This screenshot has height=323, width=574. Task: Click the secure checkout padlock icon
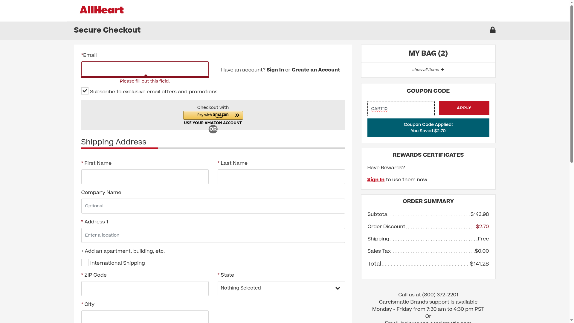coord(492,30)
